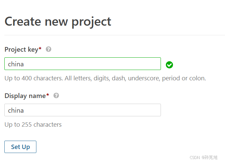Click the Up to 255 characters hint
225x162 pixels.
(x=33, y=125)
